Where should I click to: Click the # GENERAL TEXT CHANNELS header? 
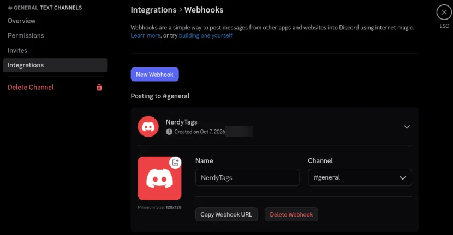pyautogui.click(x=45, y=8)
